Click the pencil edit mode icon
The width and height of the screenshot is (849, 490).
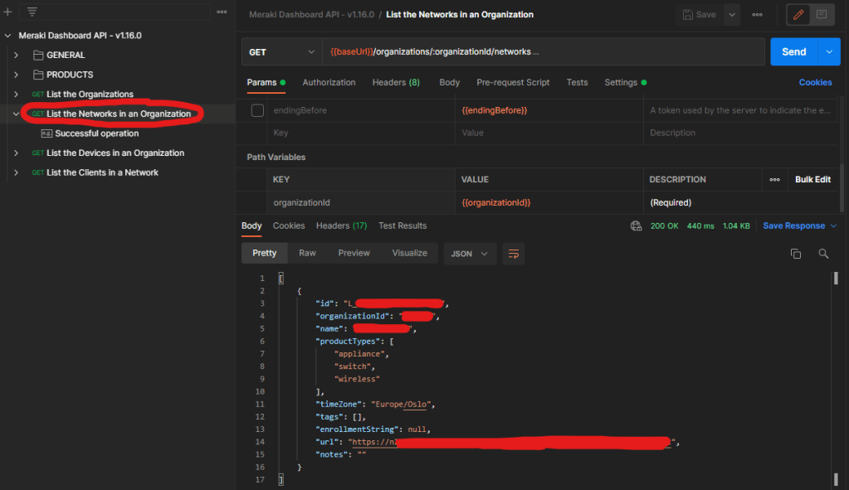click(798, 14)
